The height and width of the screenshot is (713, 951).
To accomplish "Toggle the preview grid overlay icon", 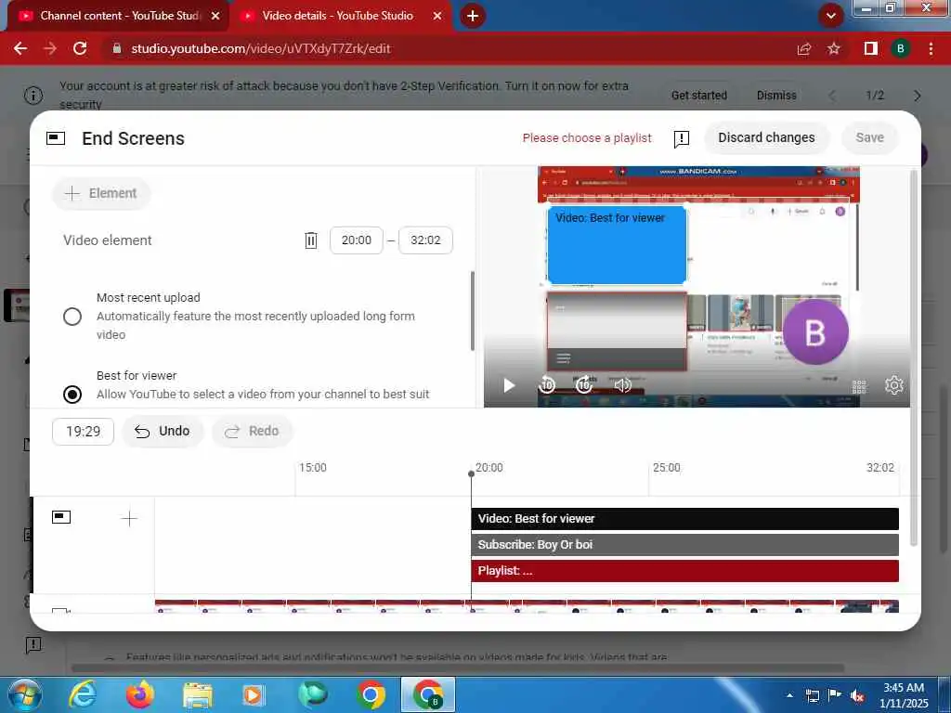I will [x=859, y=386].
